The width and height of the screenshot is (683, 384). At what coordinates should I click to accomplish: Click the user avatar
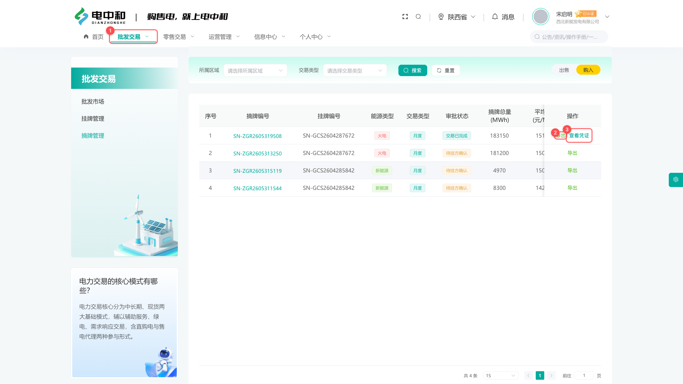[541, 17]
